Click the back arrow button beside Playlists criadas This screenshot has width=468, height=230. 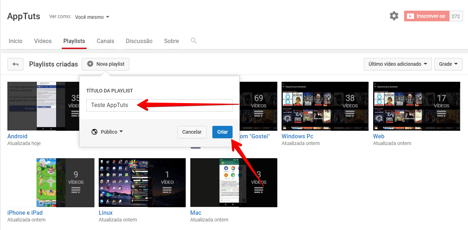(x=15, y=64)
